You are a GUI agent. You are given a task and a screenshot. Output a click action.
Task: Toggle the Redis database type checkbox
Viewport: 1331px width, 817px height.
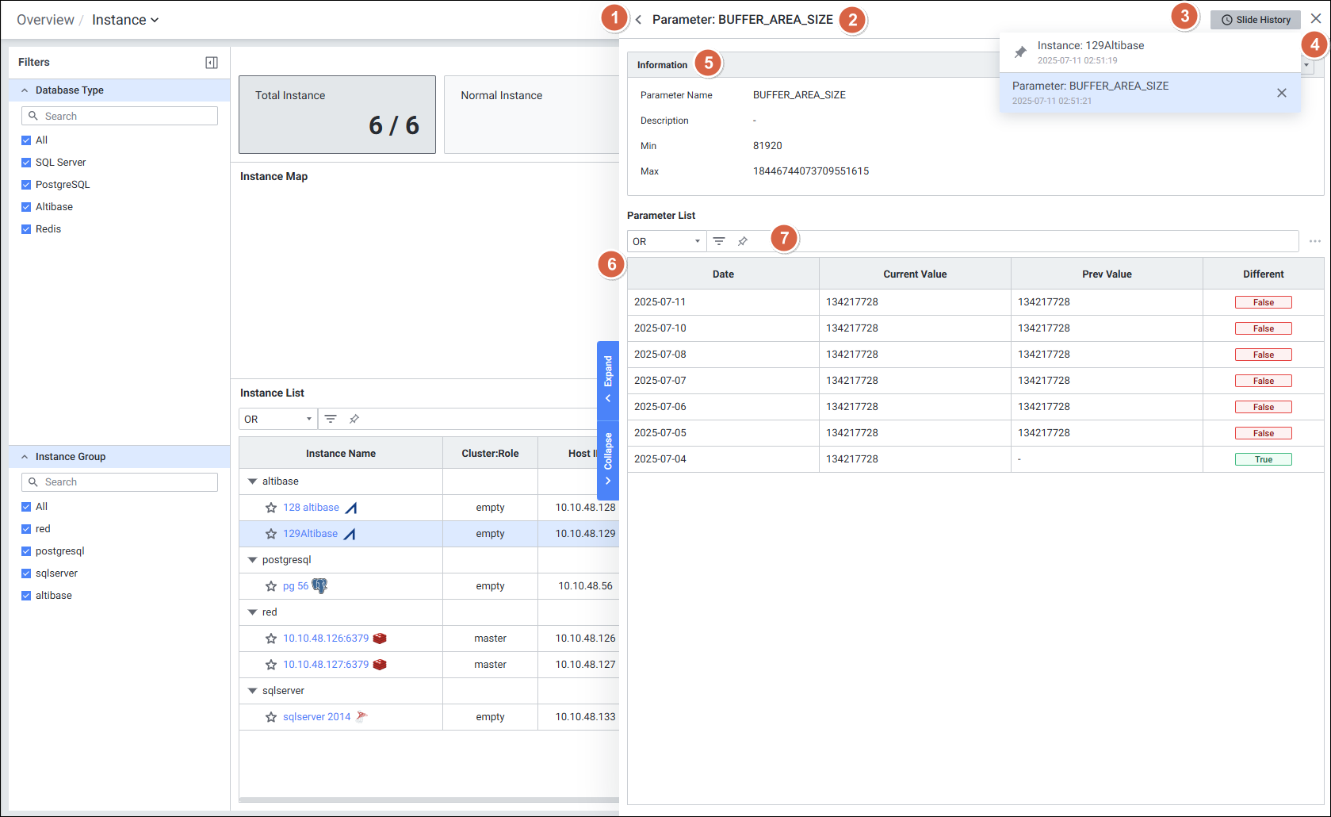click(26, 229)
